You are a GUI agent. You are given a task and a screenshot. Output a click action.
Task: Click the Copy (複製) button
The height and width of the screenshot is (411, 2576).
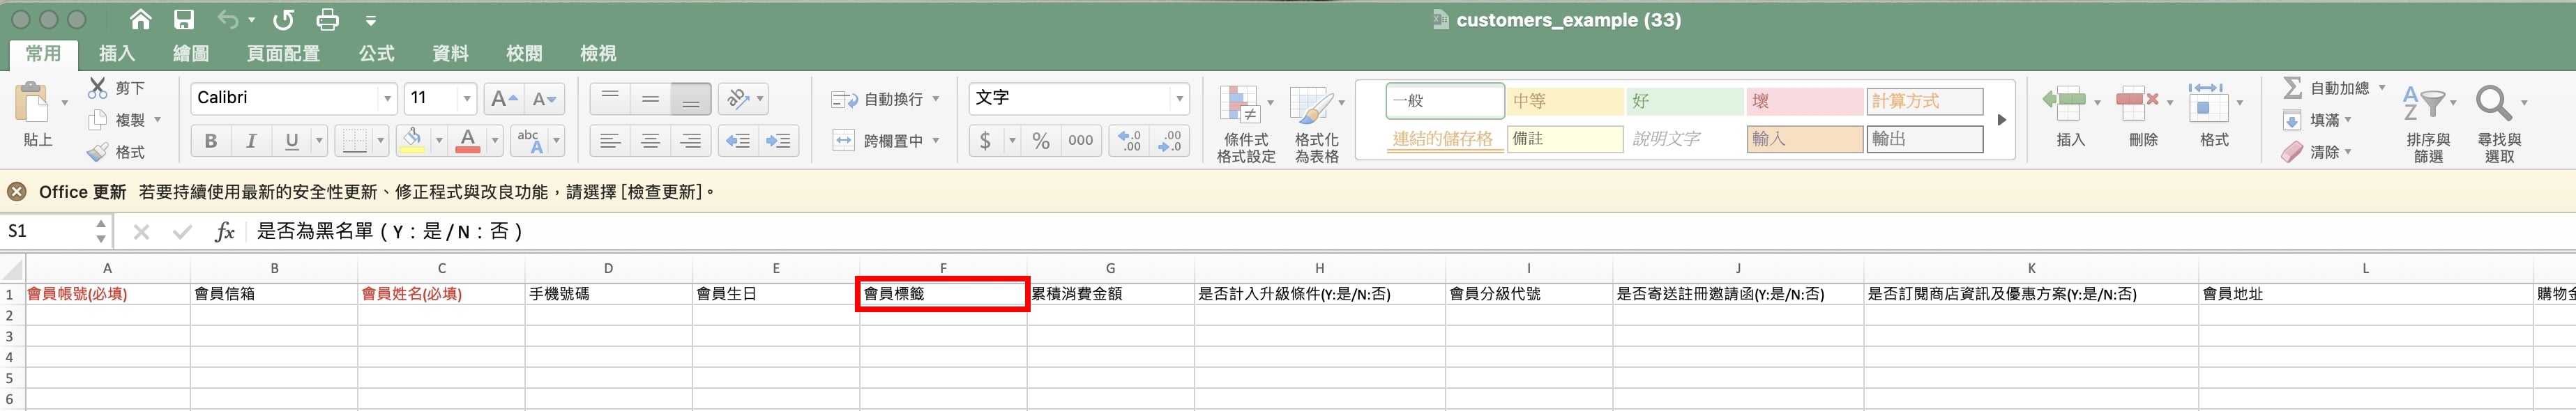[118, 120]
